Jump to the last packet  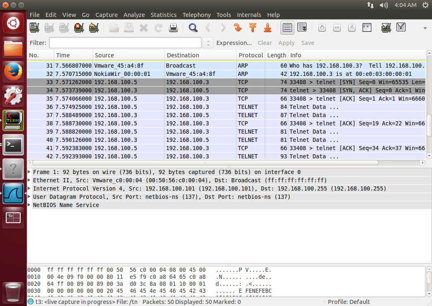click(x=268, y=28)
